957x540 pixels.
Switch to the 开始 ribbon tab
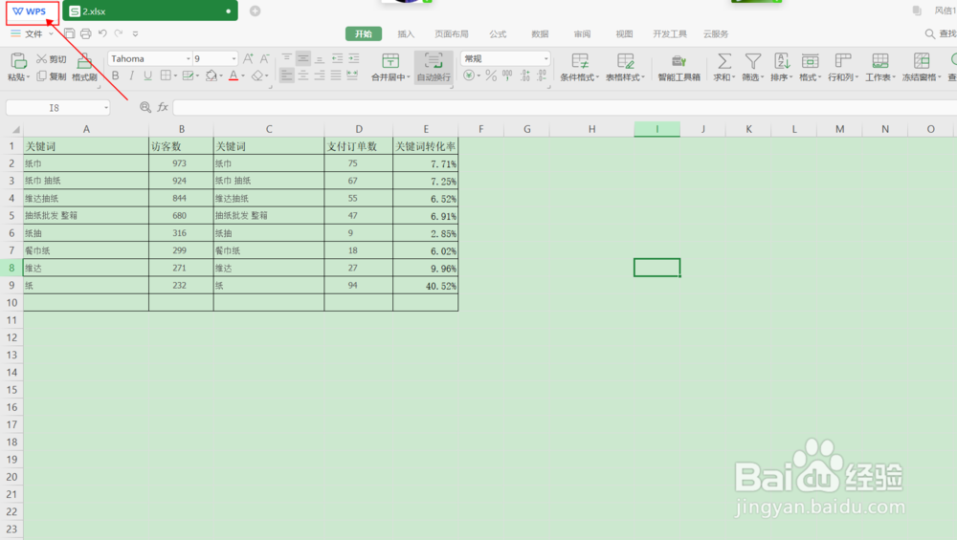[x=364, y=33]
